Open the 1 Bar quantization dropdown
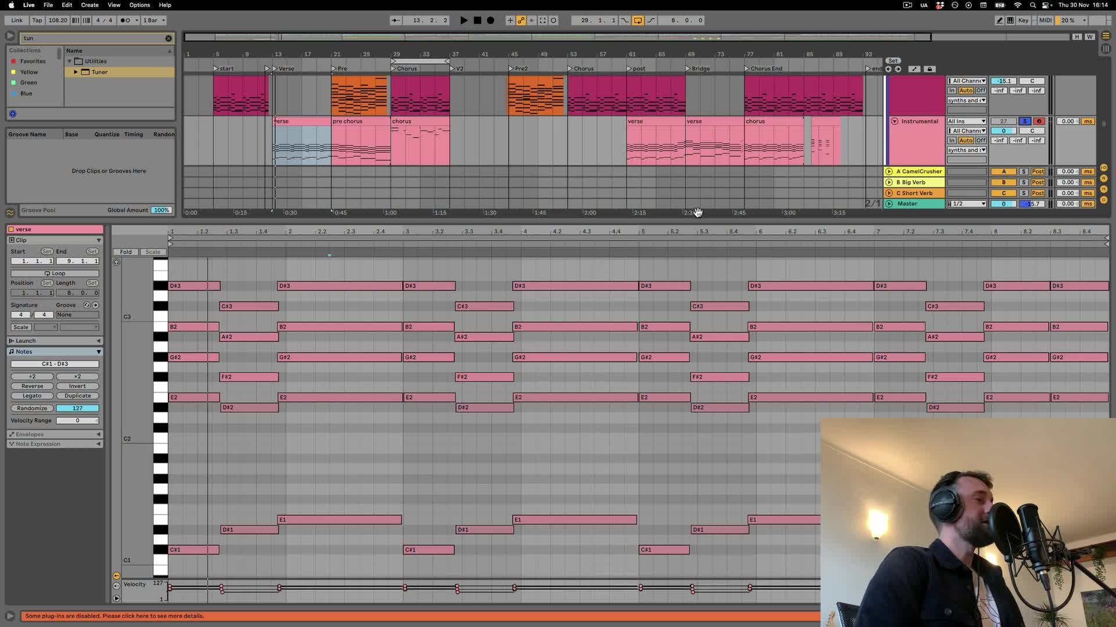This screenshot has height=627, width=1116. [154, 20]
